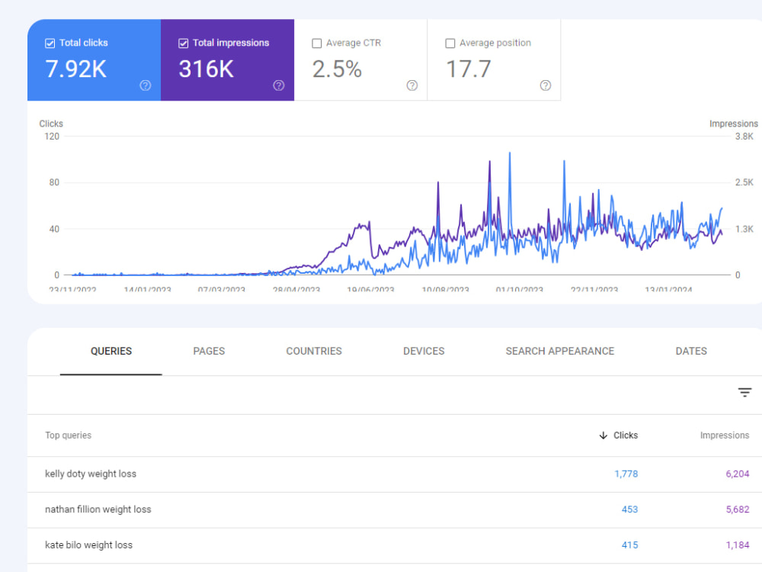Click the 453 clicks value
The image size is (762, 572).
point(630,509)
